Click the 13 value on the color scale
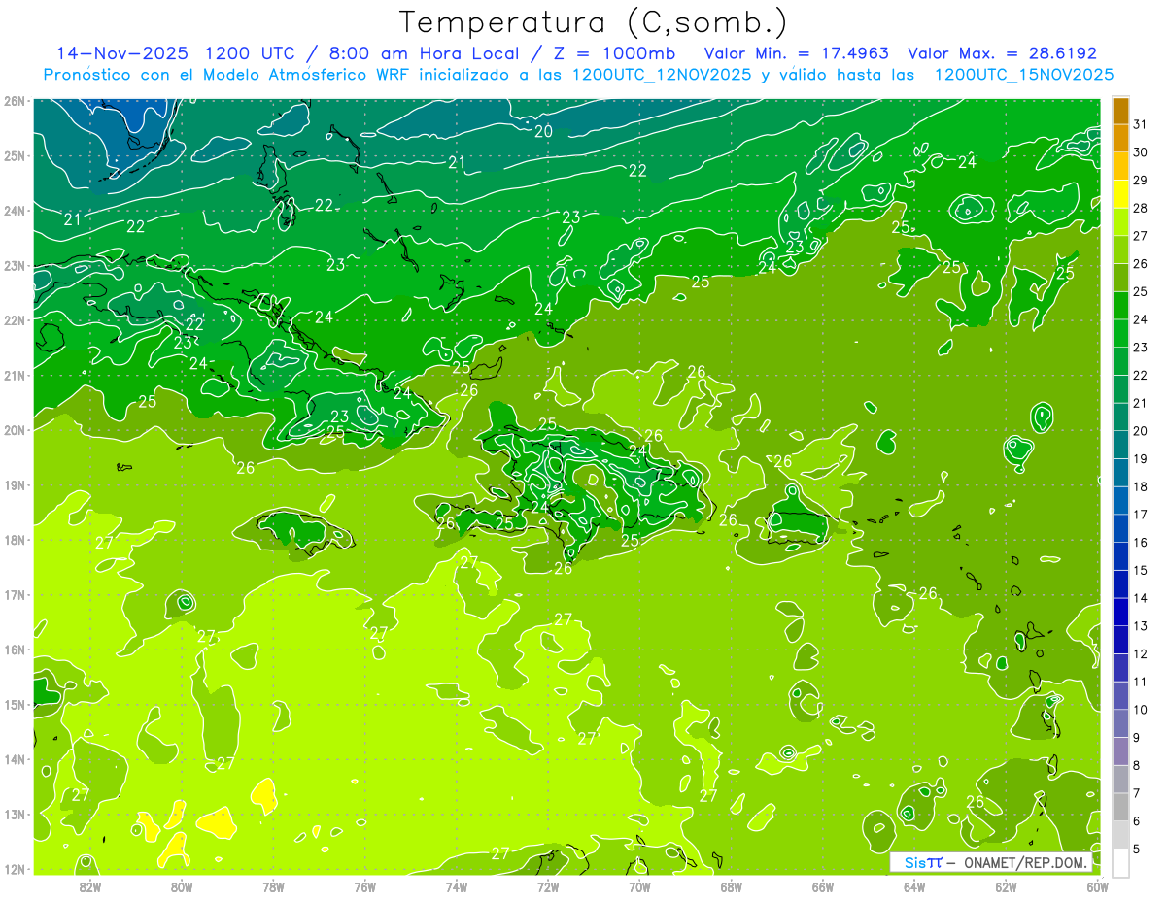 [1140, 626]
